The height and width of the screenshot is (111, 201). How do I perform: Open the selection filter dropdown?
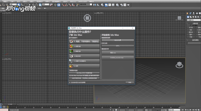(x=13, y=4)
